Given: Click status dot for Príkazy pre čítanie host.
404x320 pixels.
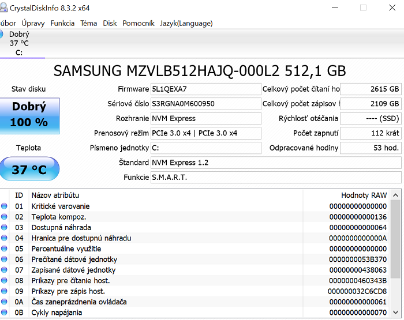Looking at the screenshot, I should click(4, 281).
